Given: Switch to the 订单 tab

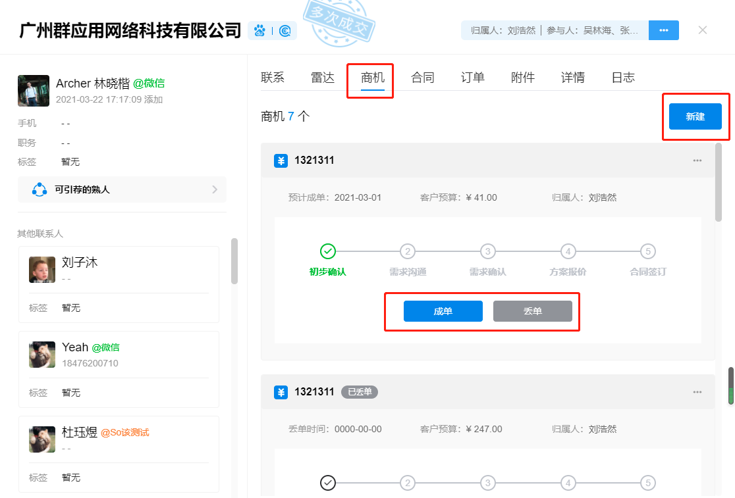Looking at the screenshot, I should pyautogui.click(x=473, y=78).
